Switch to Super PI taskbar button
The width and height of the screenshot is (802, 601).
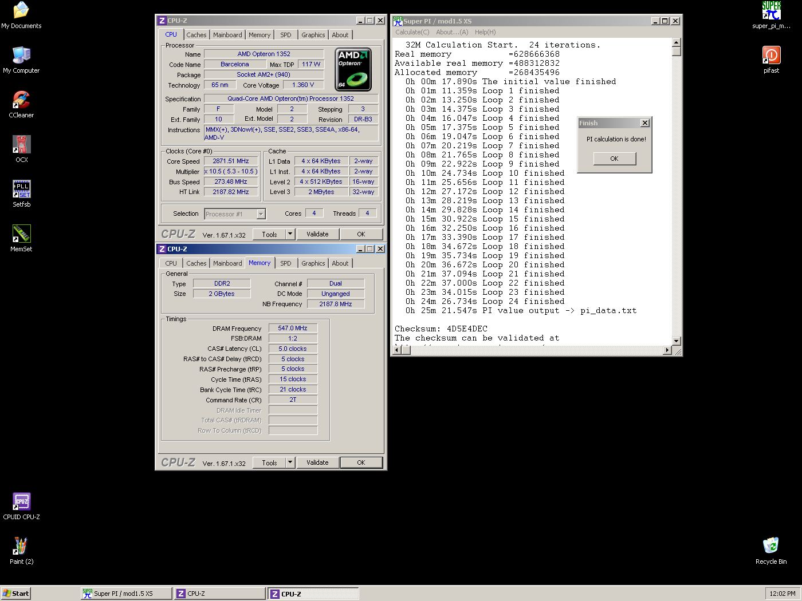tap(126, 594)
